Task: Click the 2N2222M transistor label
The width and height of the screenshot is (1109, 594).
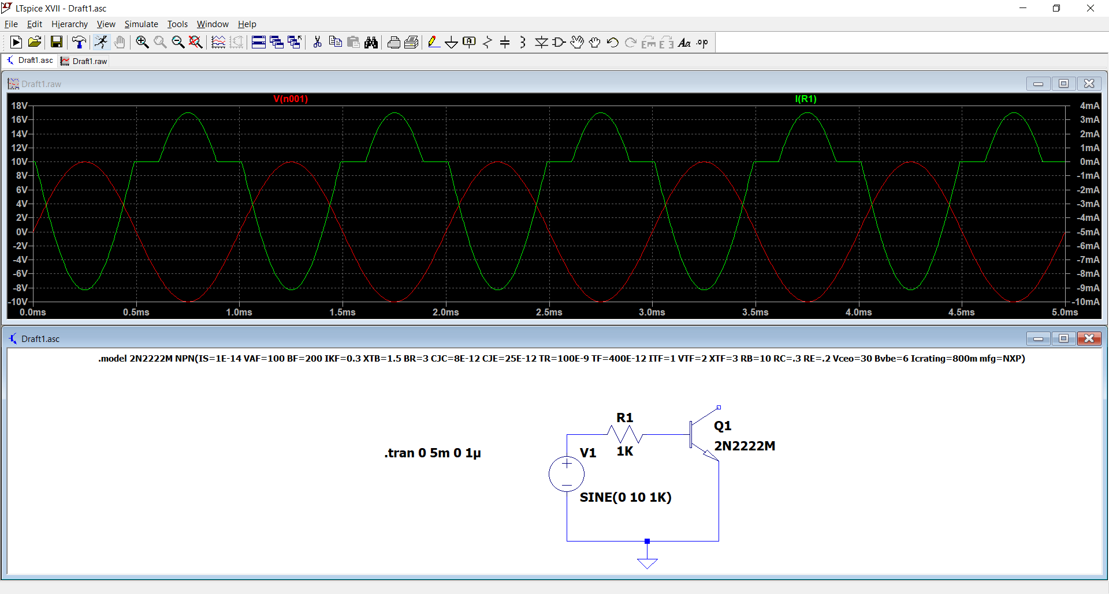Action: [x=745, y=446]
